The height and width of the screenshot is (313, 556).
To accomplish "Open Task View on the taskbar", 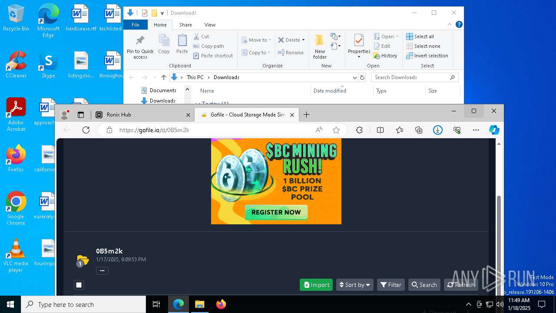I will 156,304.
